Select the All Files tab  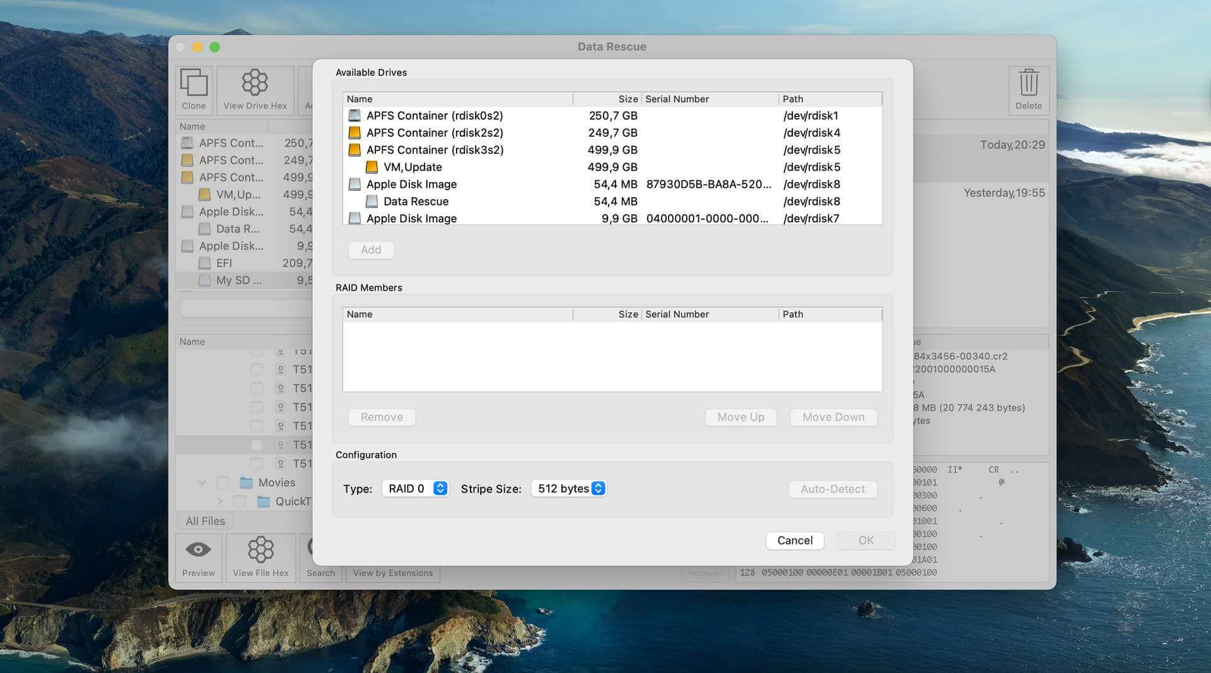click(205, 521)
